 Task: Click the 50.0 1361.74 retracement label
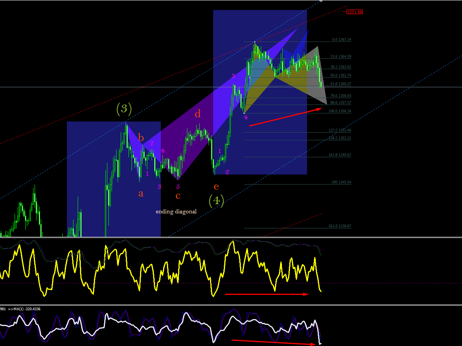341,75
